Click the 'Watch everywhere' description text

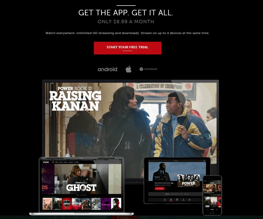pos(127,33)
